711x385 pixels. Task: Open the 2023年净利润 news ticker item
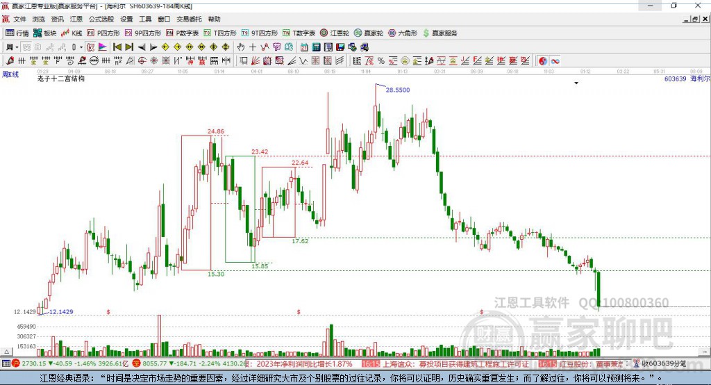(304, 363)
